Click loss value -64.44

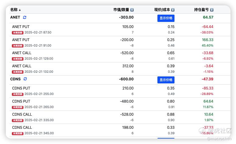pyautogui.click(x=207, y=26)
